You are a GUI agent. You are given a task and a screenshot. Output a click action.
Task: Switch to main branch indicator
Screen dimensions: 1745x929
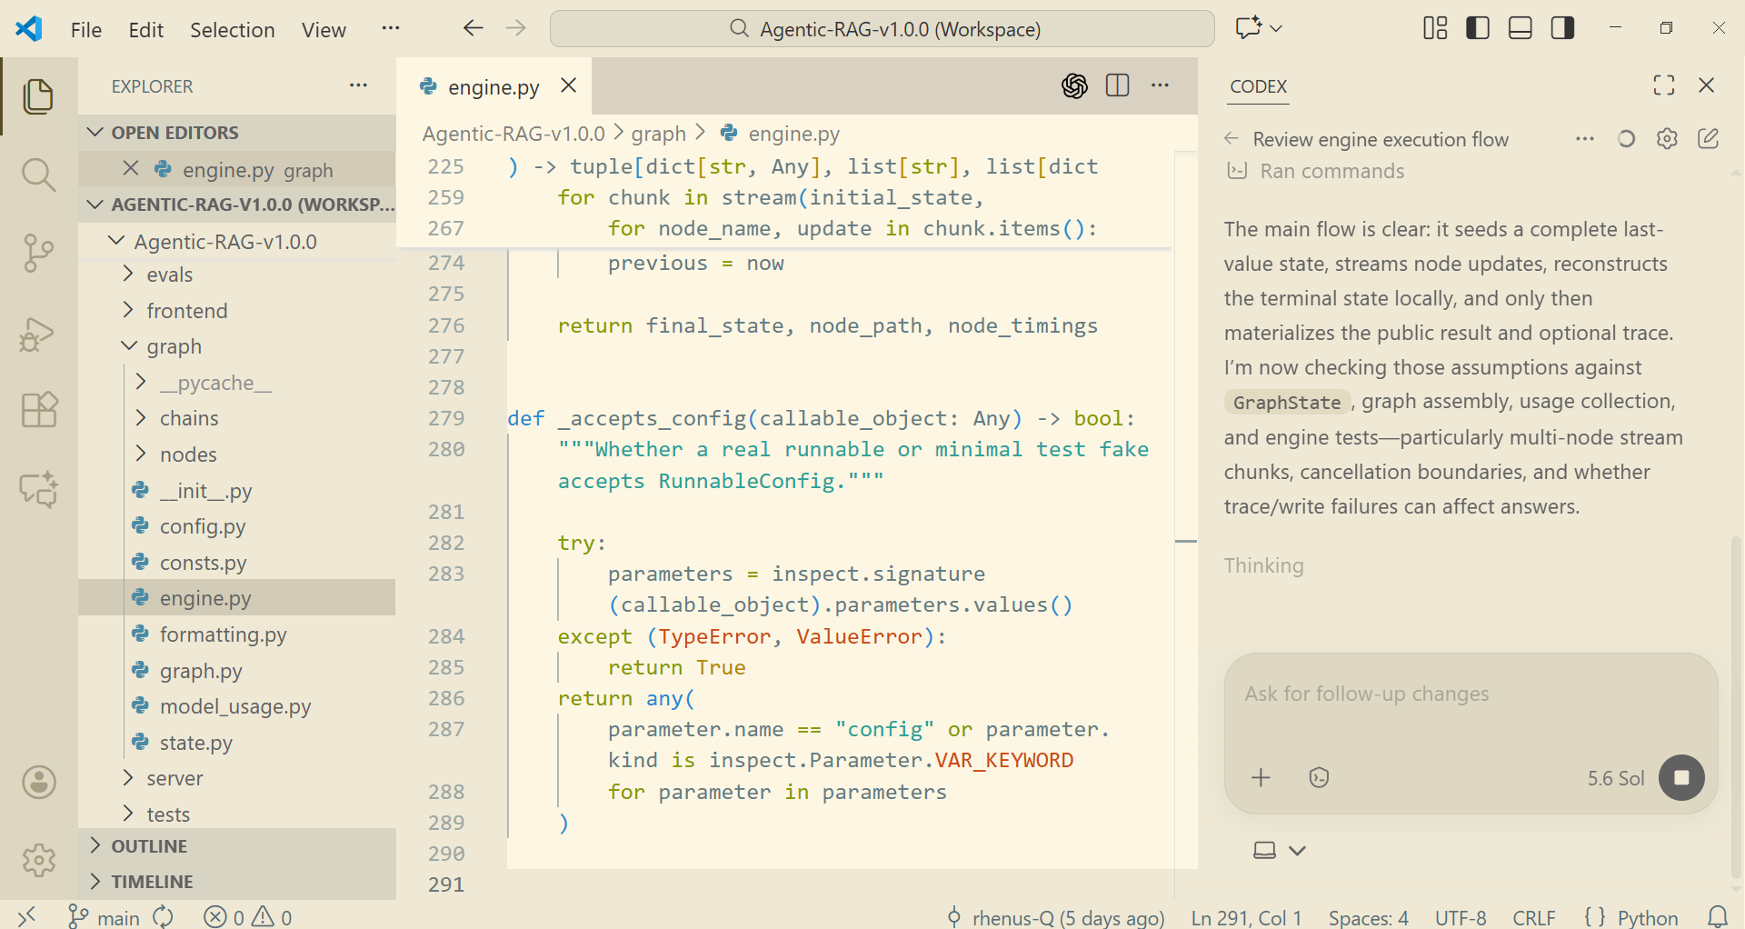[x=104, y=917]
